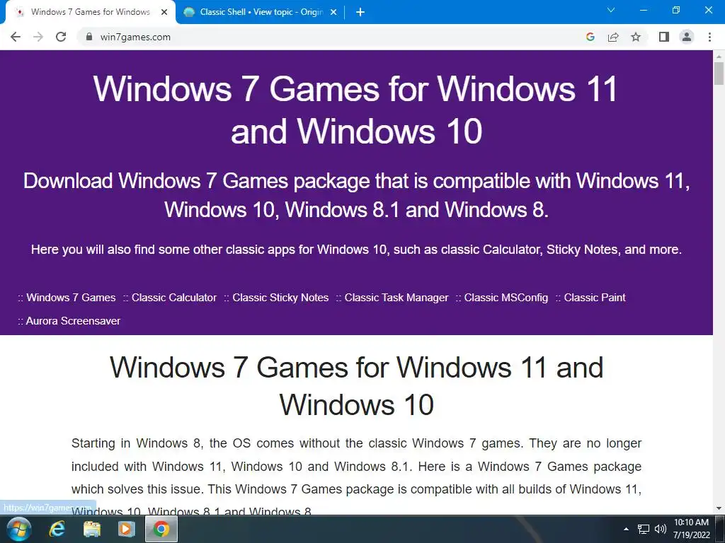The height and width of the screenshot is (543, 725).
Task: Launch Internet Explorer from the taskbar
Action: click(x=57, y=529)
